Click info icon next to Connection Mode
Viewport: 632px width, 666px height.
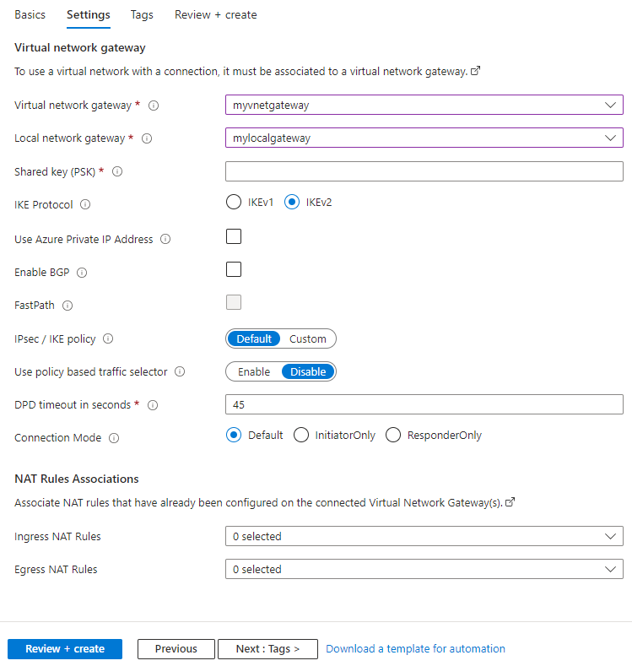tap(114, 439)
